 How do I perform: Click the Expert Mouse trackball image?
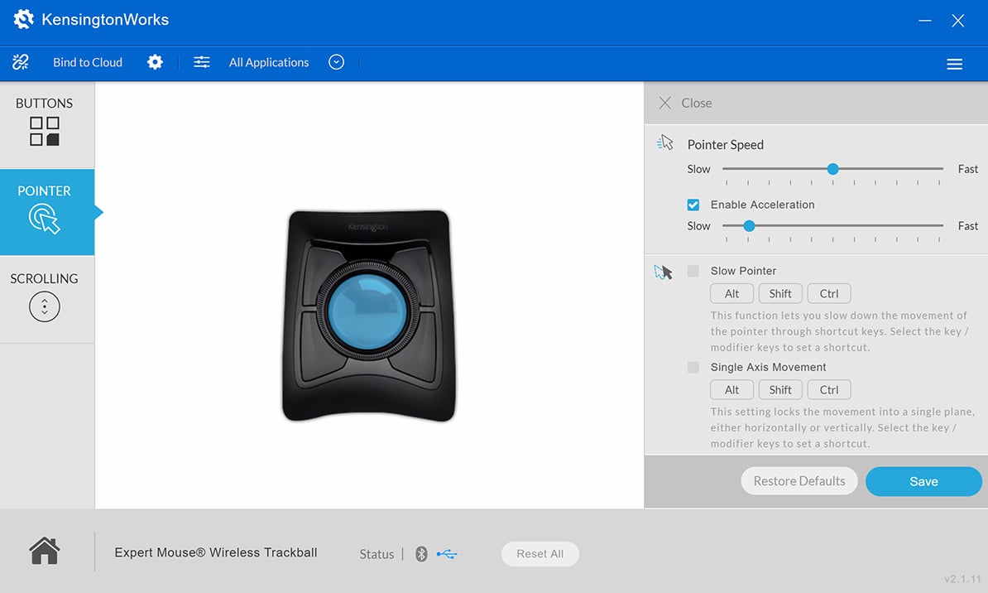[368, 316]
